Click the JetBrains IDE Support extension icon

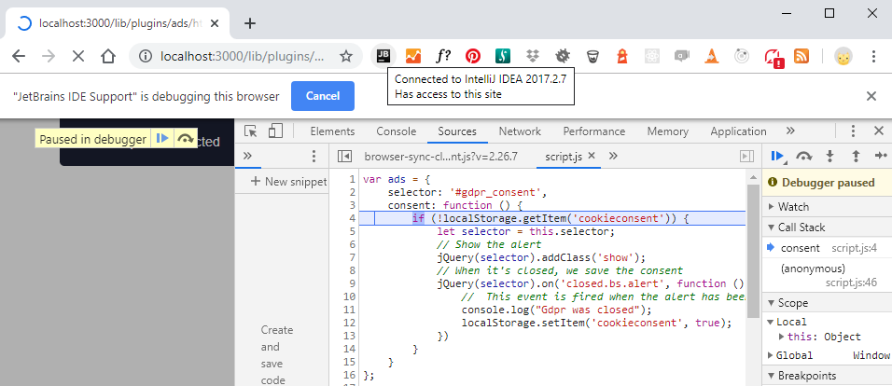click(x=383, y=56)
